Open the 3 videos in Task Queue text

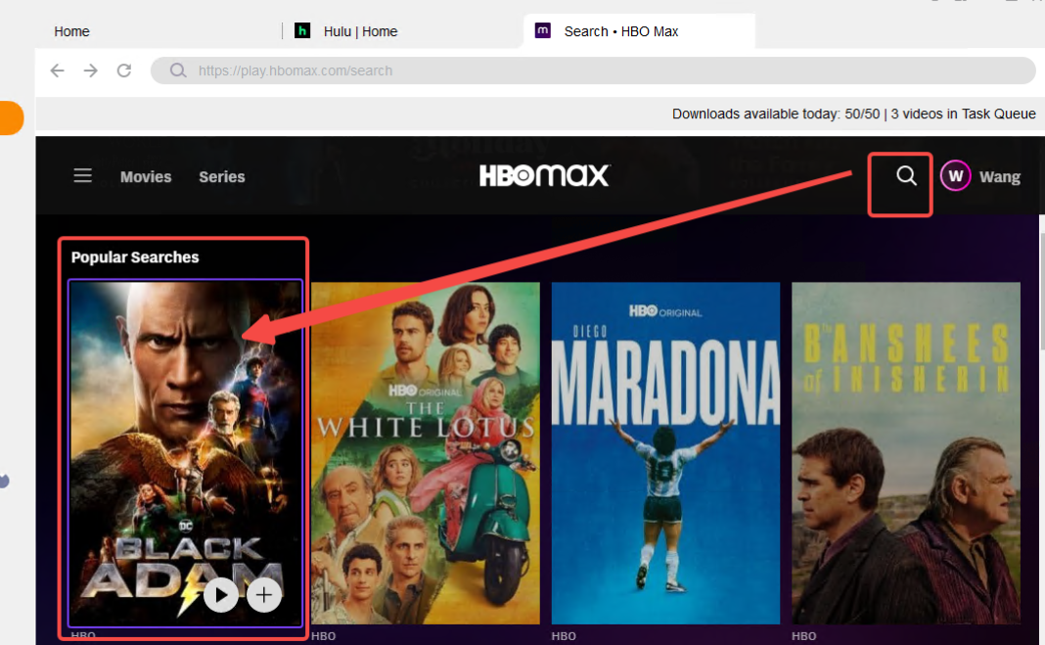(x=963, y=114)
